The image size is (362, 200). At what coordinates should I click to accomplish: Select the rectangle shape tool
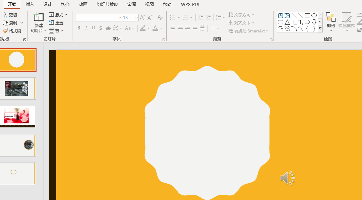[307, 15]
